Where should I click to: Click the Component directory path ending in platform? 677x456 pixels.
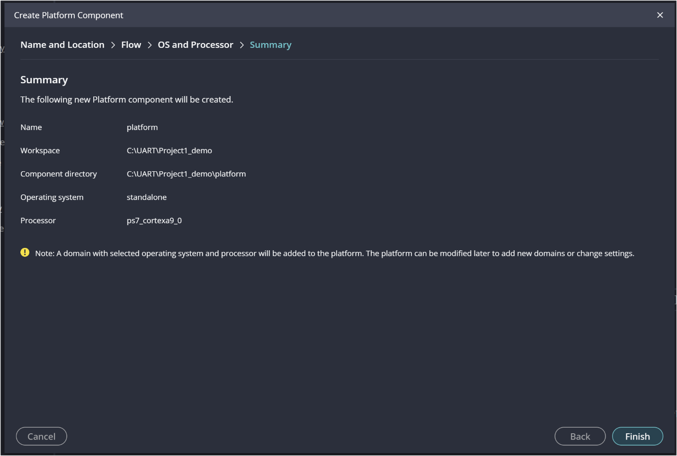(x=186, y=174)
